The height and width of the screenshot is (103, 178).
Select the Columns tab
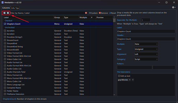tap(6, 8)
